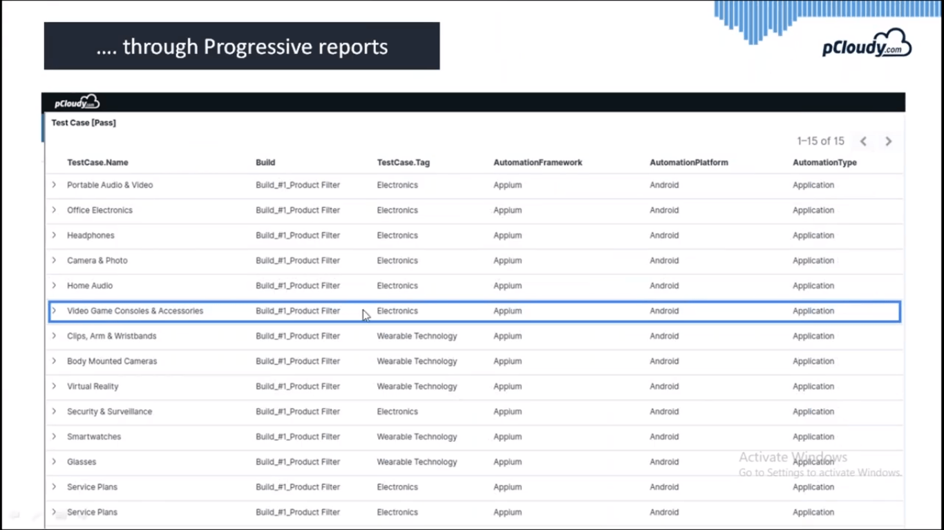The height and width of the screenshot is (530, 944).
Task: Click 'Android' in the Glasses row
Action: click(x=664, y=462)
